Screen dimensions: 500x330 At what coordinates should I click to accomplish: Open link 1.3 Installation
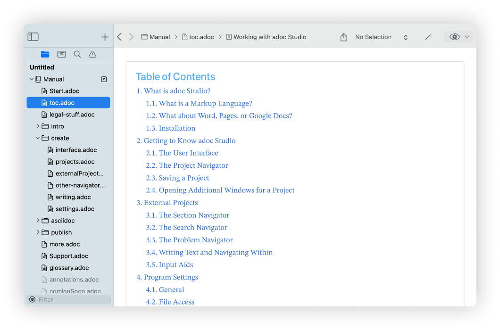171,128
